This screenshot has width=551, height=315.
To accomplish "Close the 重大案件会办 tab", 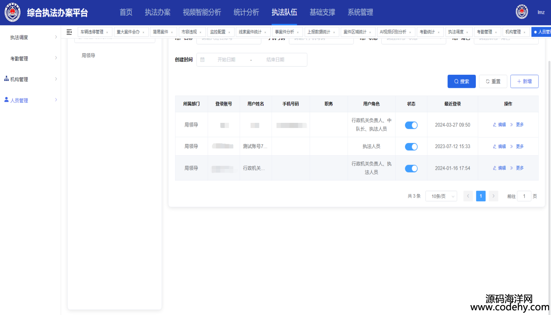I will point(143,32).
